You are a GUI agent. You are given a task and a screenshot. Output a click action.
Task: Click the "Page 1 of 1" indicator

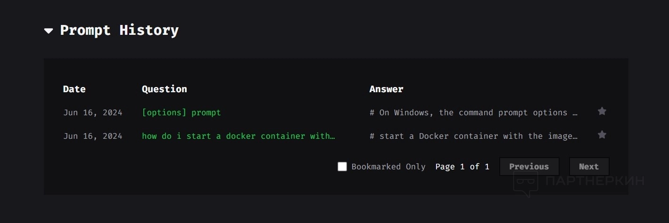point(462,167)
